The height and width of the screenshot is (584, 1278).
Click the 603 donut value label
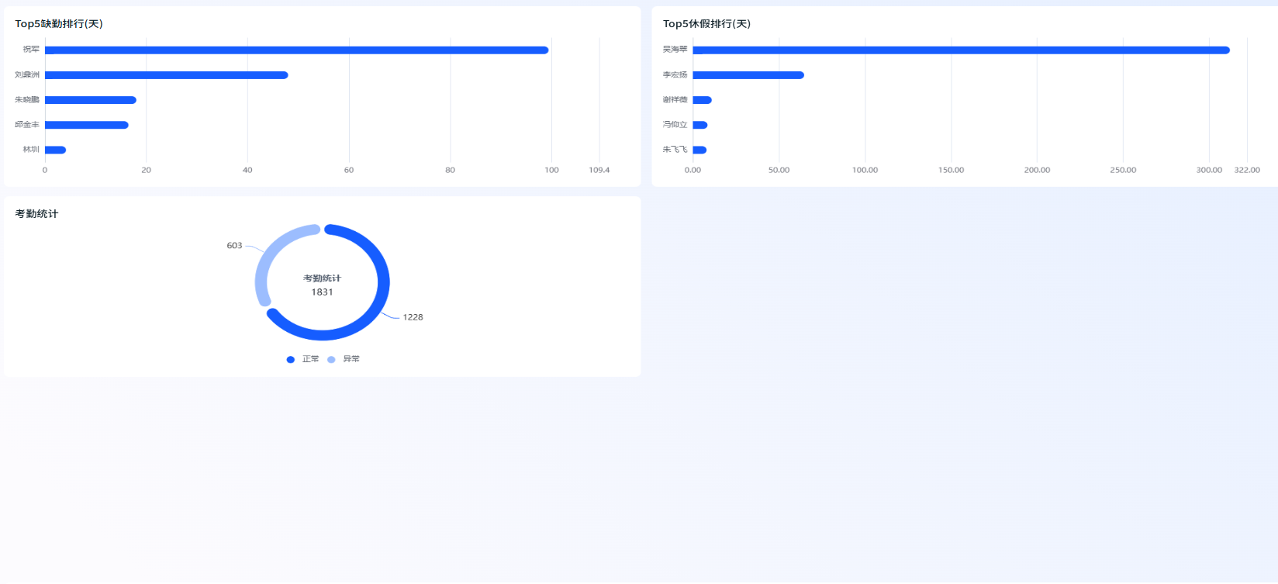(x=234, y=246)
